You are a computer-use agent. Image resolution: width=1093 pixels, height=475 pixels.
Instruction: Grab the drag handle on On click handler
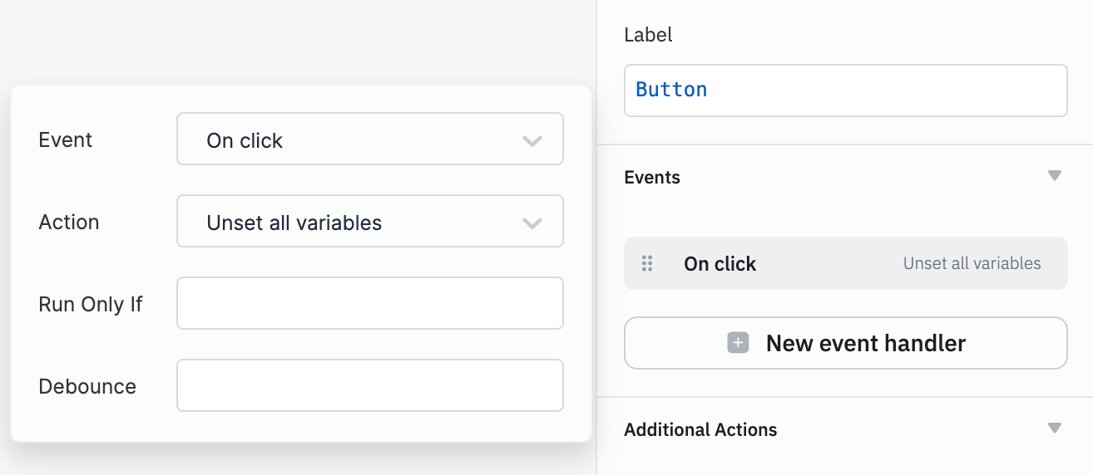click(x=647, y=264)
